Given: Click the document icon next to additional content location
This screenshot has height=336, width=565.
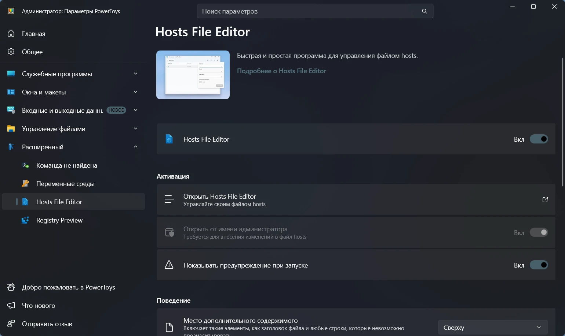Looking at the screenshot, I should click(x=169, y=327).
